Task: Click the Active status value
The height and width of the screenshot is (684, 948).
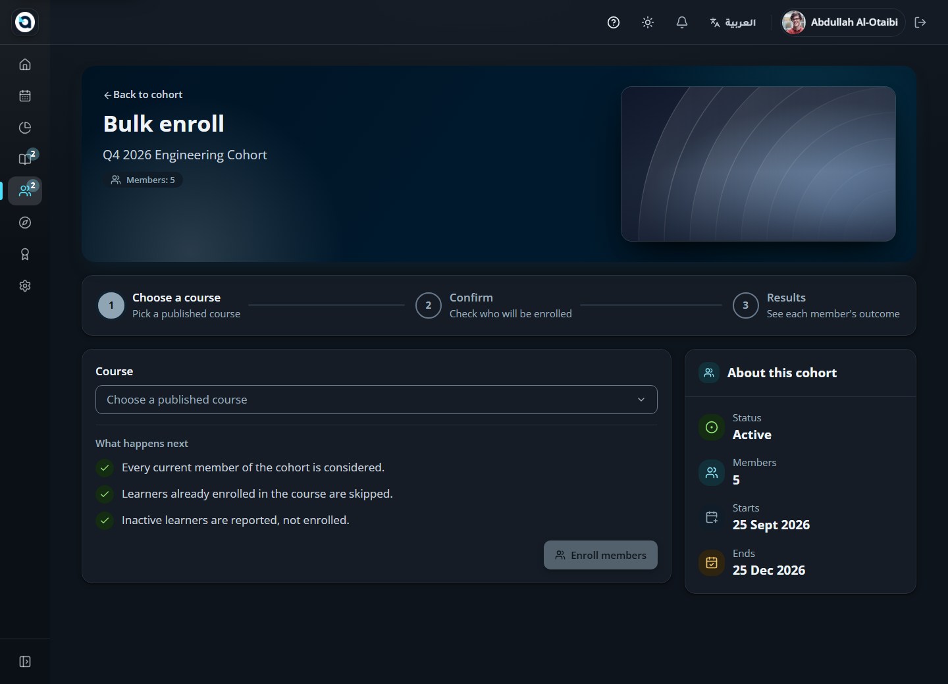Action: pyautogui.click(x=752, y=434)
